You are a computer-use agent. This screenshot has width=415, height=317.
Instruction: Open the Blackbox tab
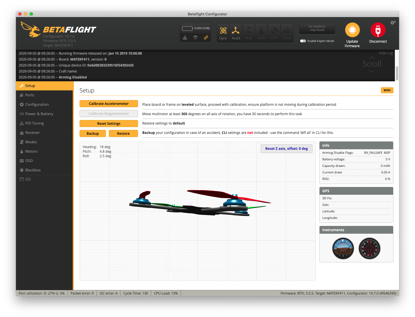coord(45,170)
